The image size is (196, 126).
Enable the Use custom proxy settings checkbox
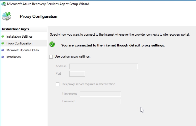(51, 56)
